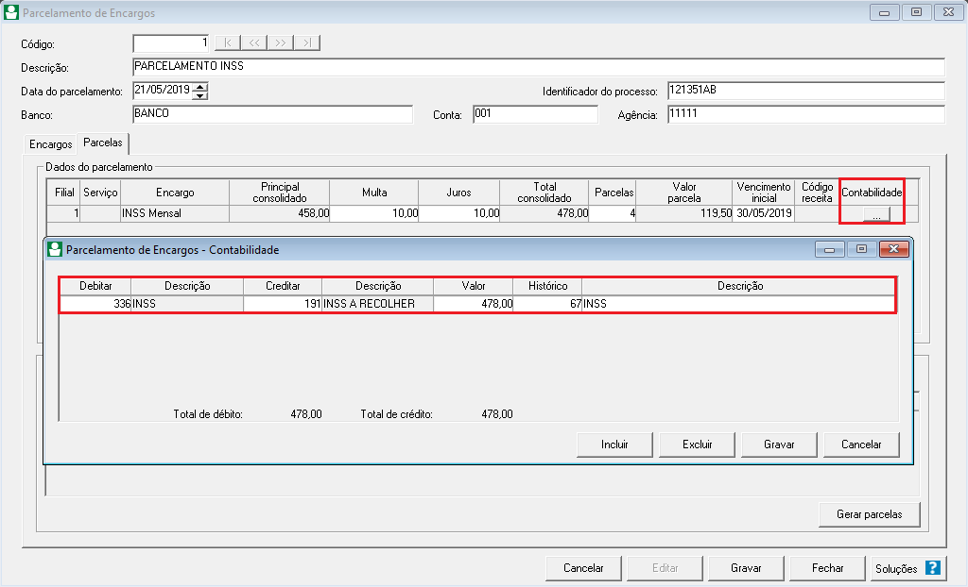The width and height of the screenshot is (968, 587).
Task: Open Contabilidade ellipsis button in grid
Action: click(876, 215)
